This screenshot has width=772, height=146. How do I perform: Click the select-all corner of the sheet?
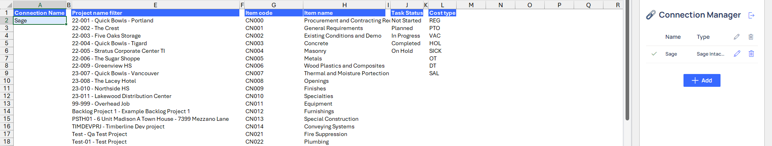pos(6,5)
